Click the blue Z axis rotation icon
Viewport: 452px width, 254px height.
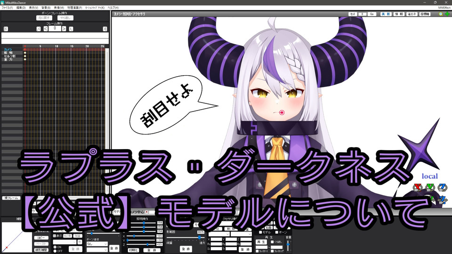coord(443,188)
